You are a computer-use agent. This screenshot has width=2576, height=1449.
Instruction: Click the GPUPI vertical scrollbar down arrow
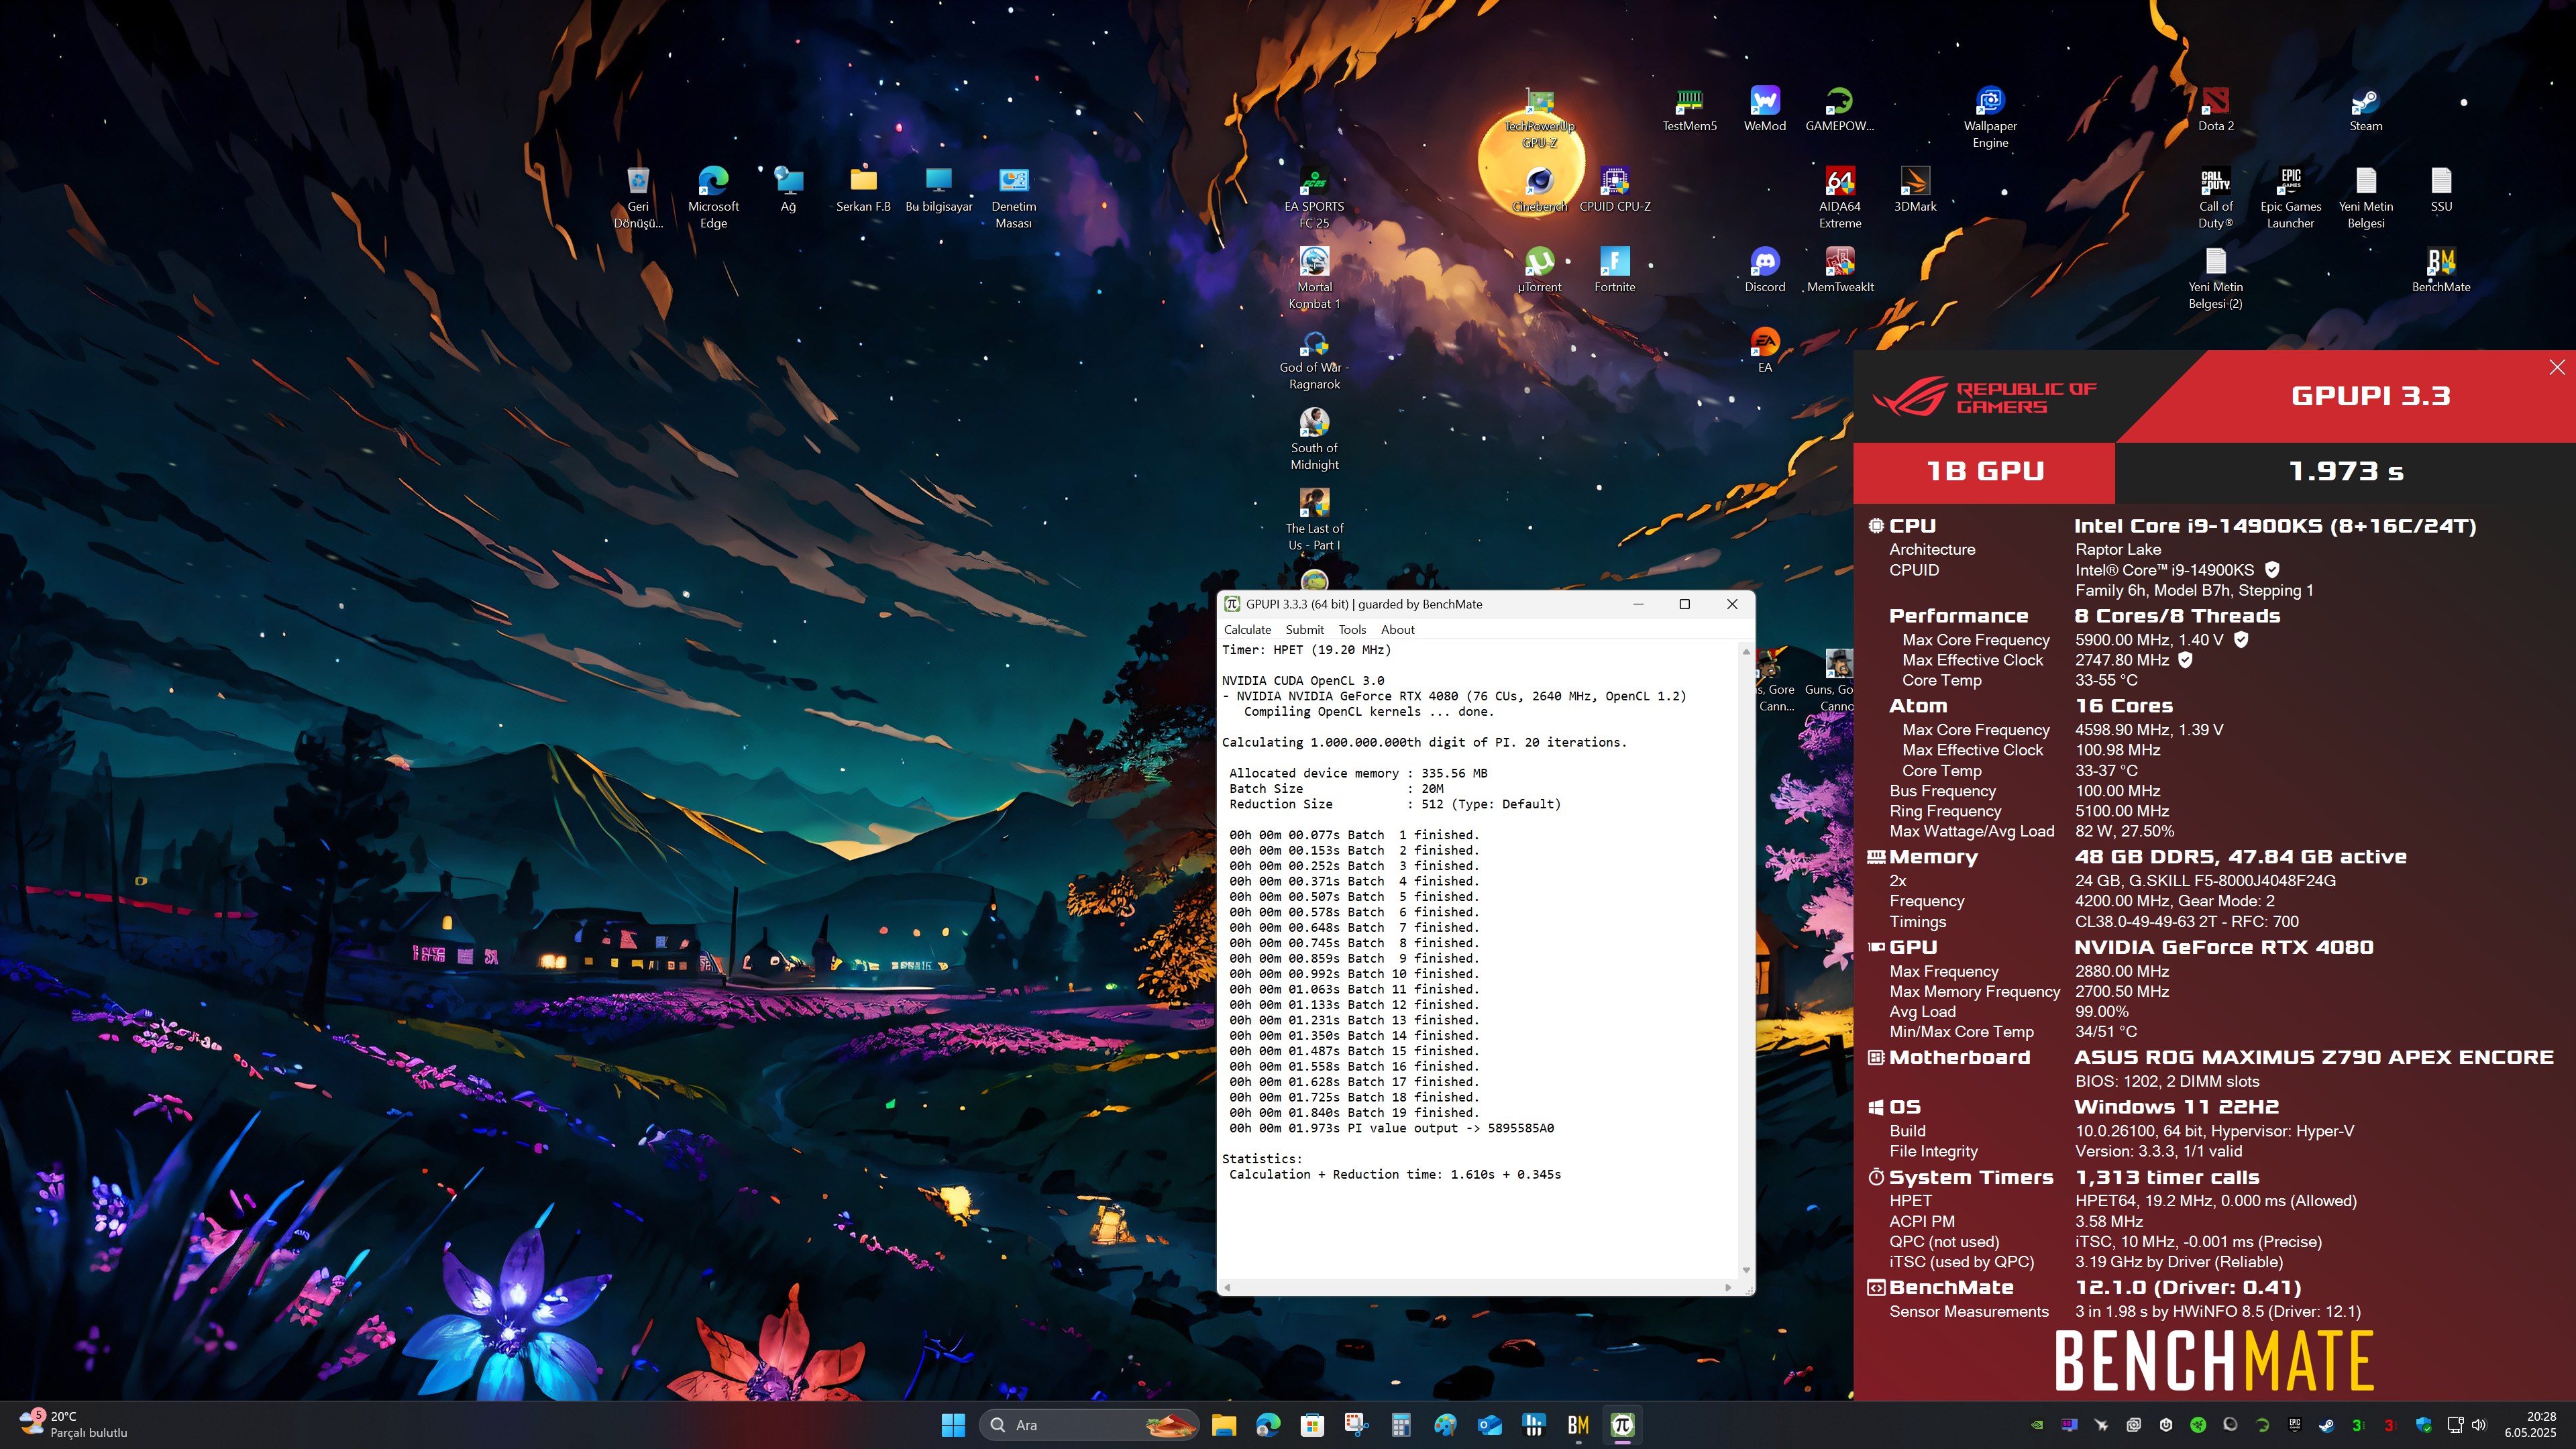[1746, 1270]
